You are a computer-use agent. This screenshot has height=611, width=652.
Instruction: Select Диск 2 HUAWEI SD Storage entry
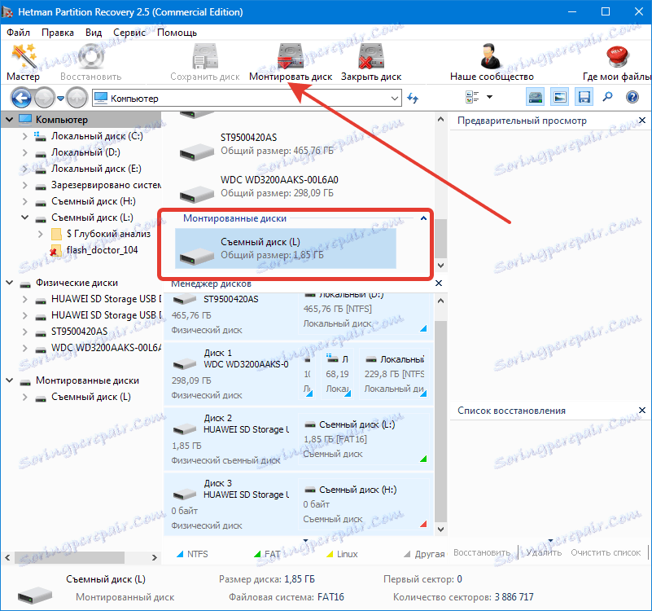(230, 439)
